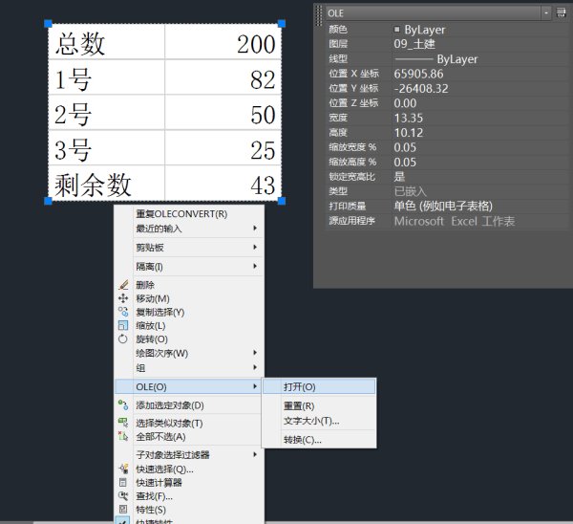Click the 图层 value 09_土建
The image size is (573, 524).
click(x=414, y=44)
